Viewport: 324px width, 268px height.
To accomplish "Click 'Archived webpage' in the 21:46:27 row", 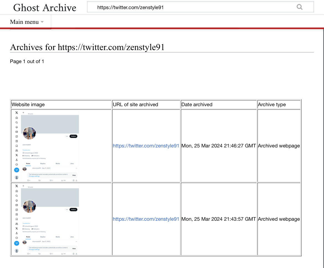I will click(x=279, y=146).
